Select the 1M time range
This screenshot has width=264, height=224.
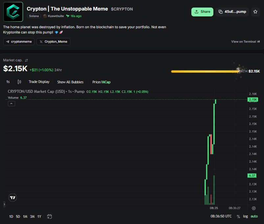click(x=25, y=216)
